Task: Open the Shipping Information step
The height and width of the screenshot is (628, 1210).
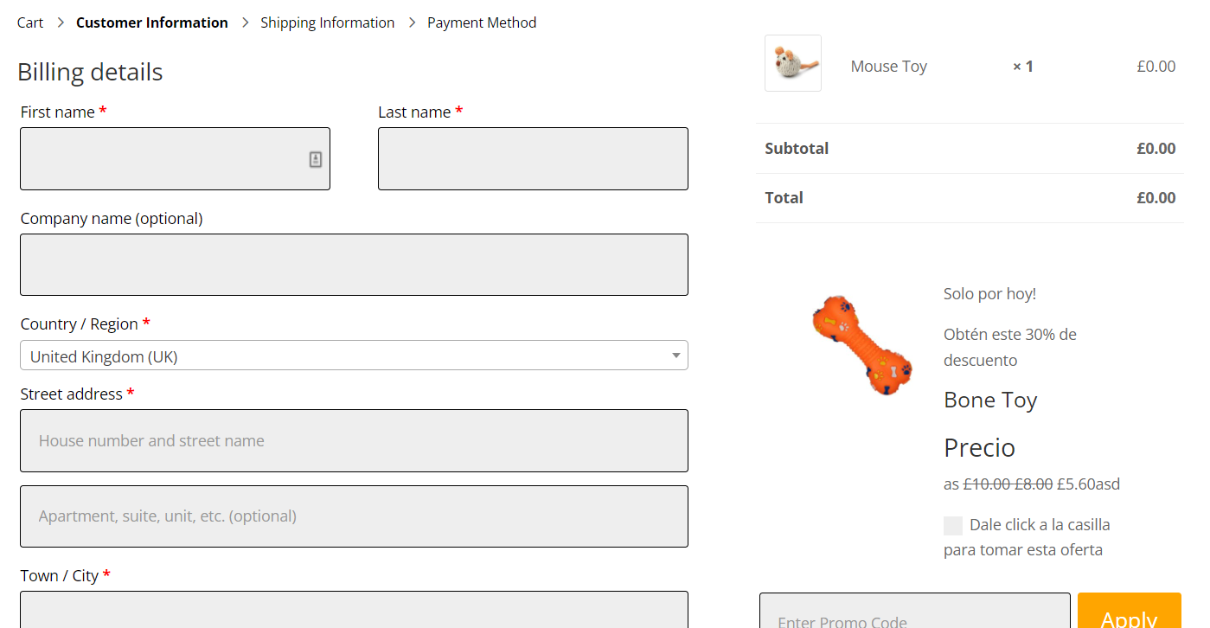Action: click(x=327, y=22)
